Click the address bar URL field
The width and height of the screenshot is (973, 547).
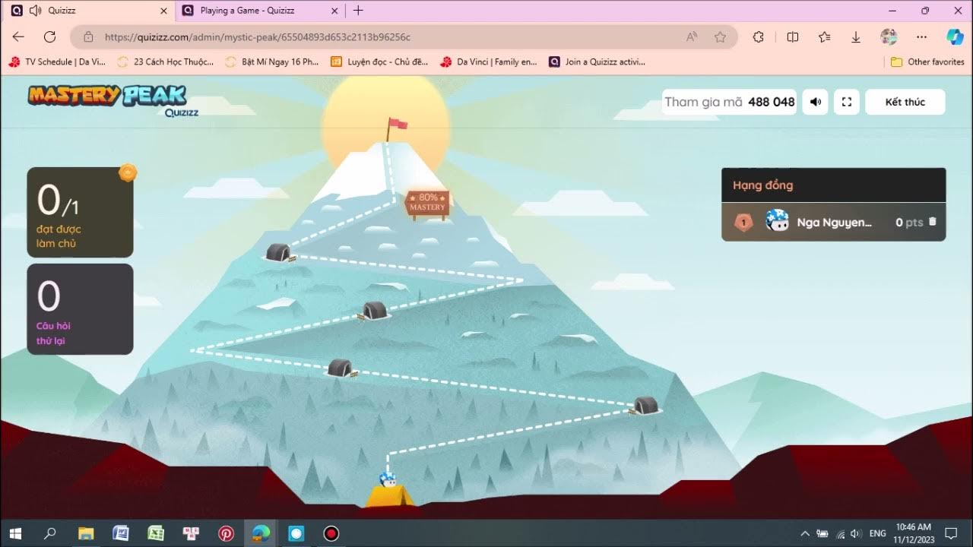coord(380,36)
